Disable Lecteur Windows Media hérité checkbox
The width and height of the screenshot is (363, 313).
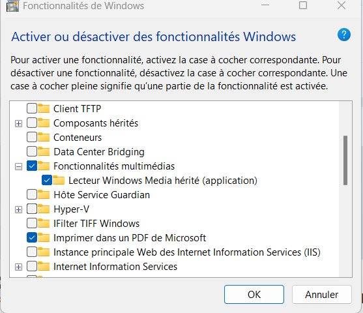[47, 180]
